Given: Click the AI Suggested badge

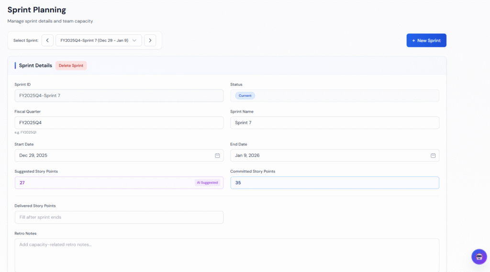Looking at the screenshot, I should (207, 183).
